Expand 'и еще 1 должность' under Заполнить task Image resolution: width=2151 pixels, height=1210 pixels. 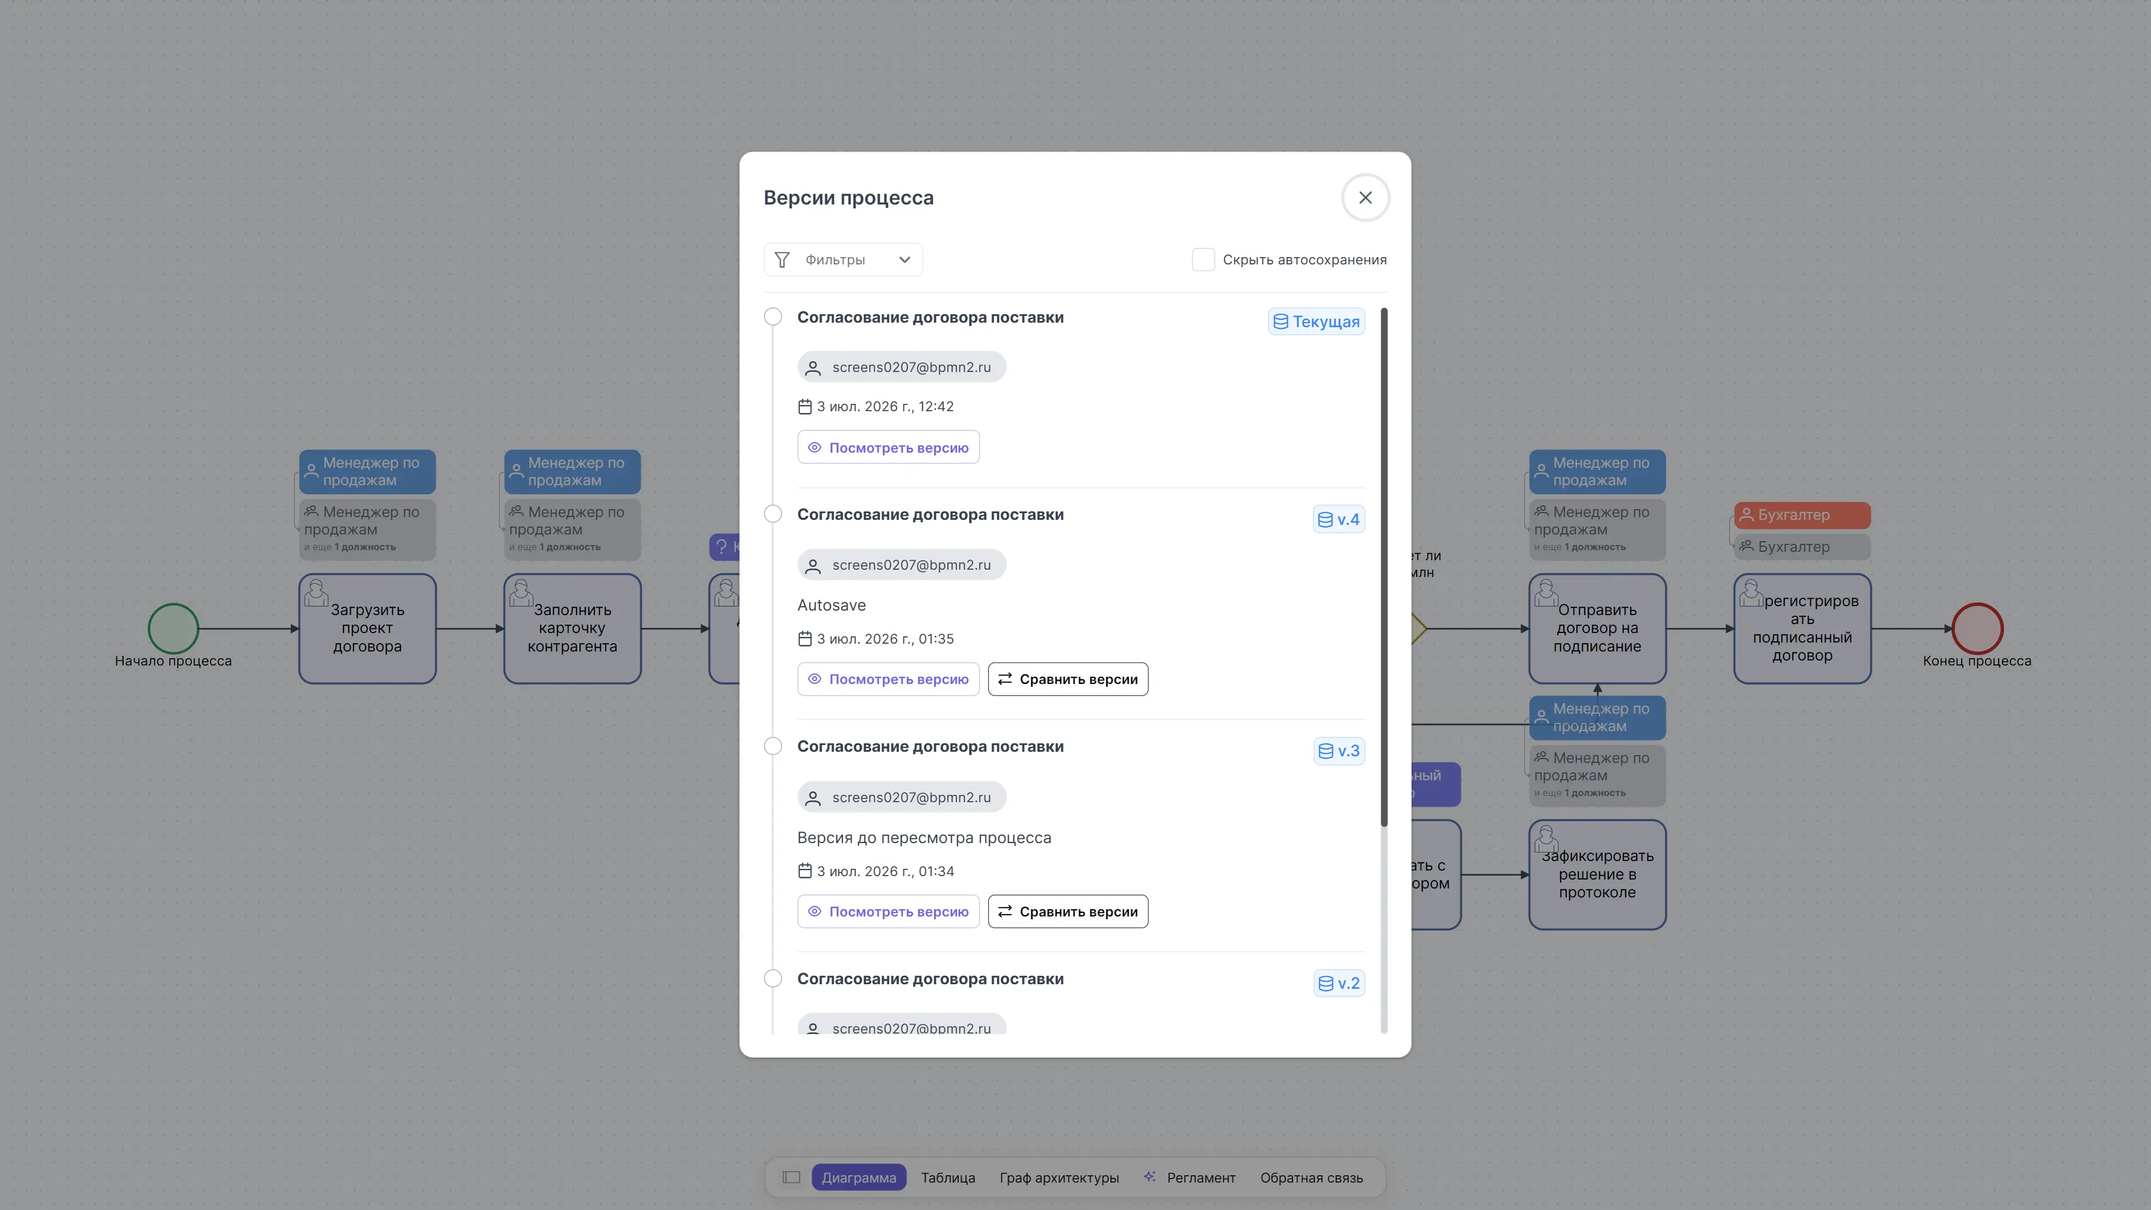pyautogui.click(x=555, y=547)
